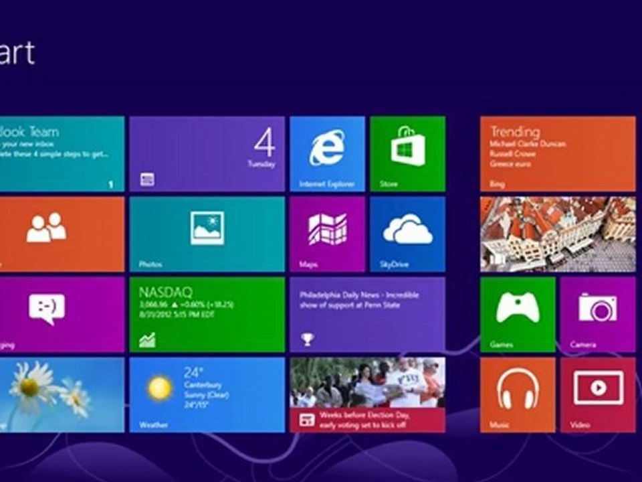This screenshot has height=482, width=642.
Task: Open the Music tile
Action: pyautogui.click(x=518, y=395)
